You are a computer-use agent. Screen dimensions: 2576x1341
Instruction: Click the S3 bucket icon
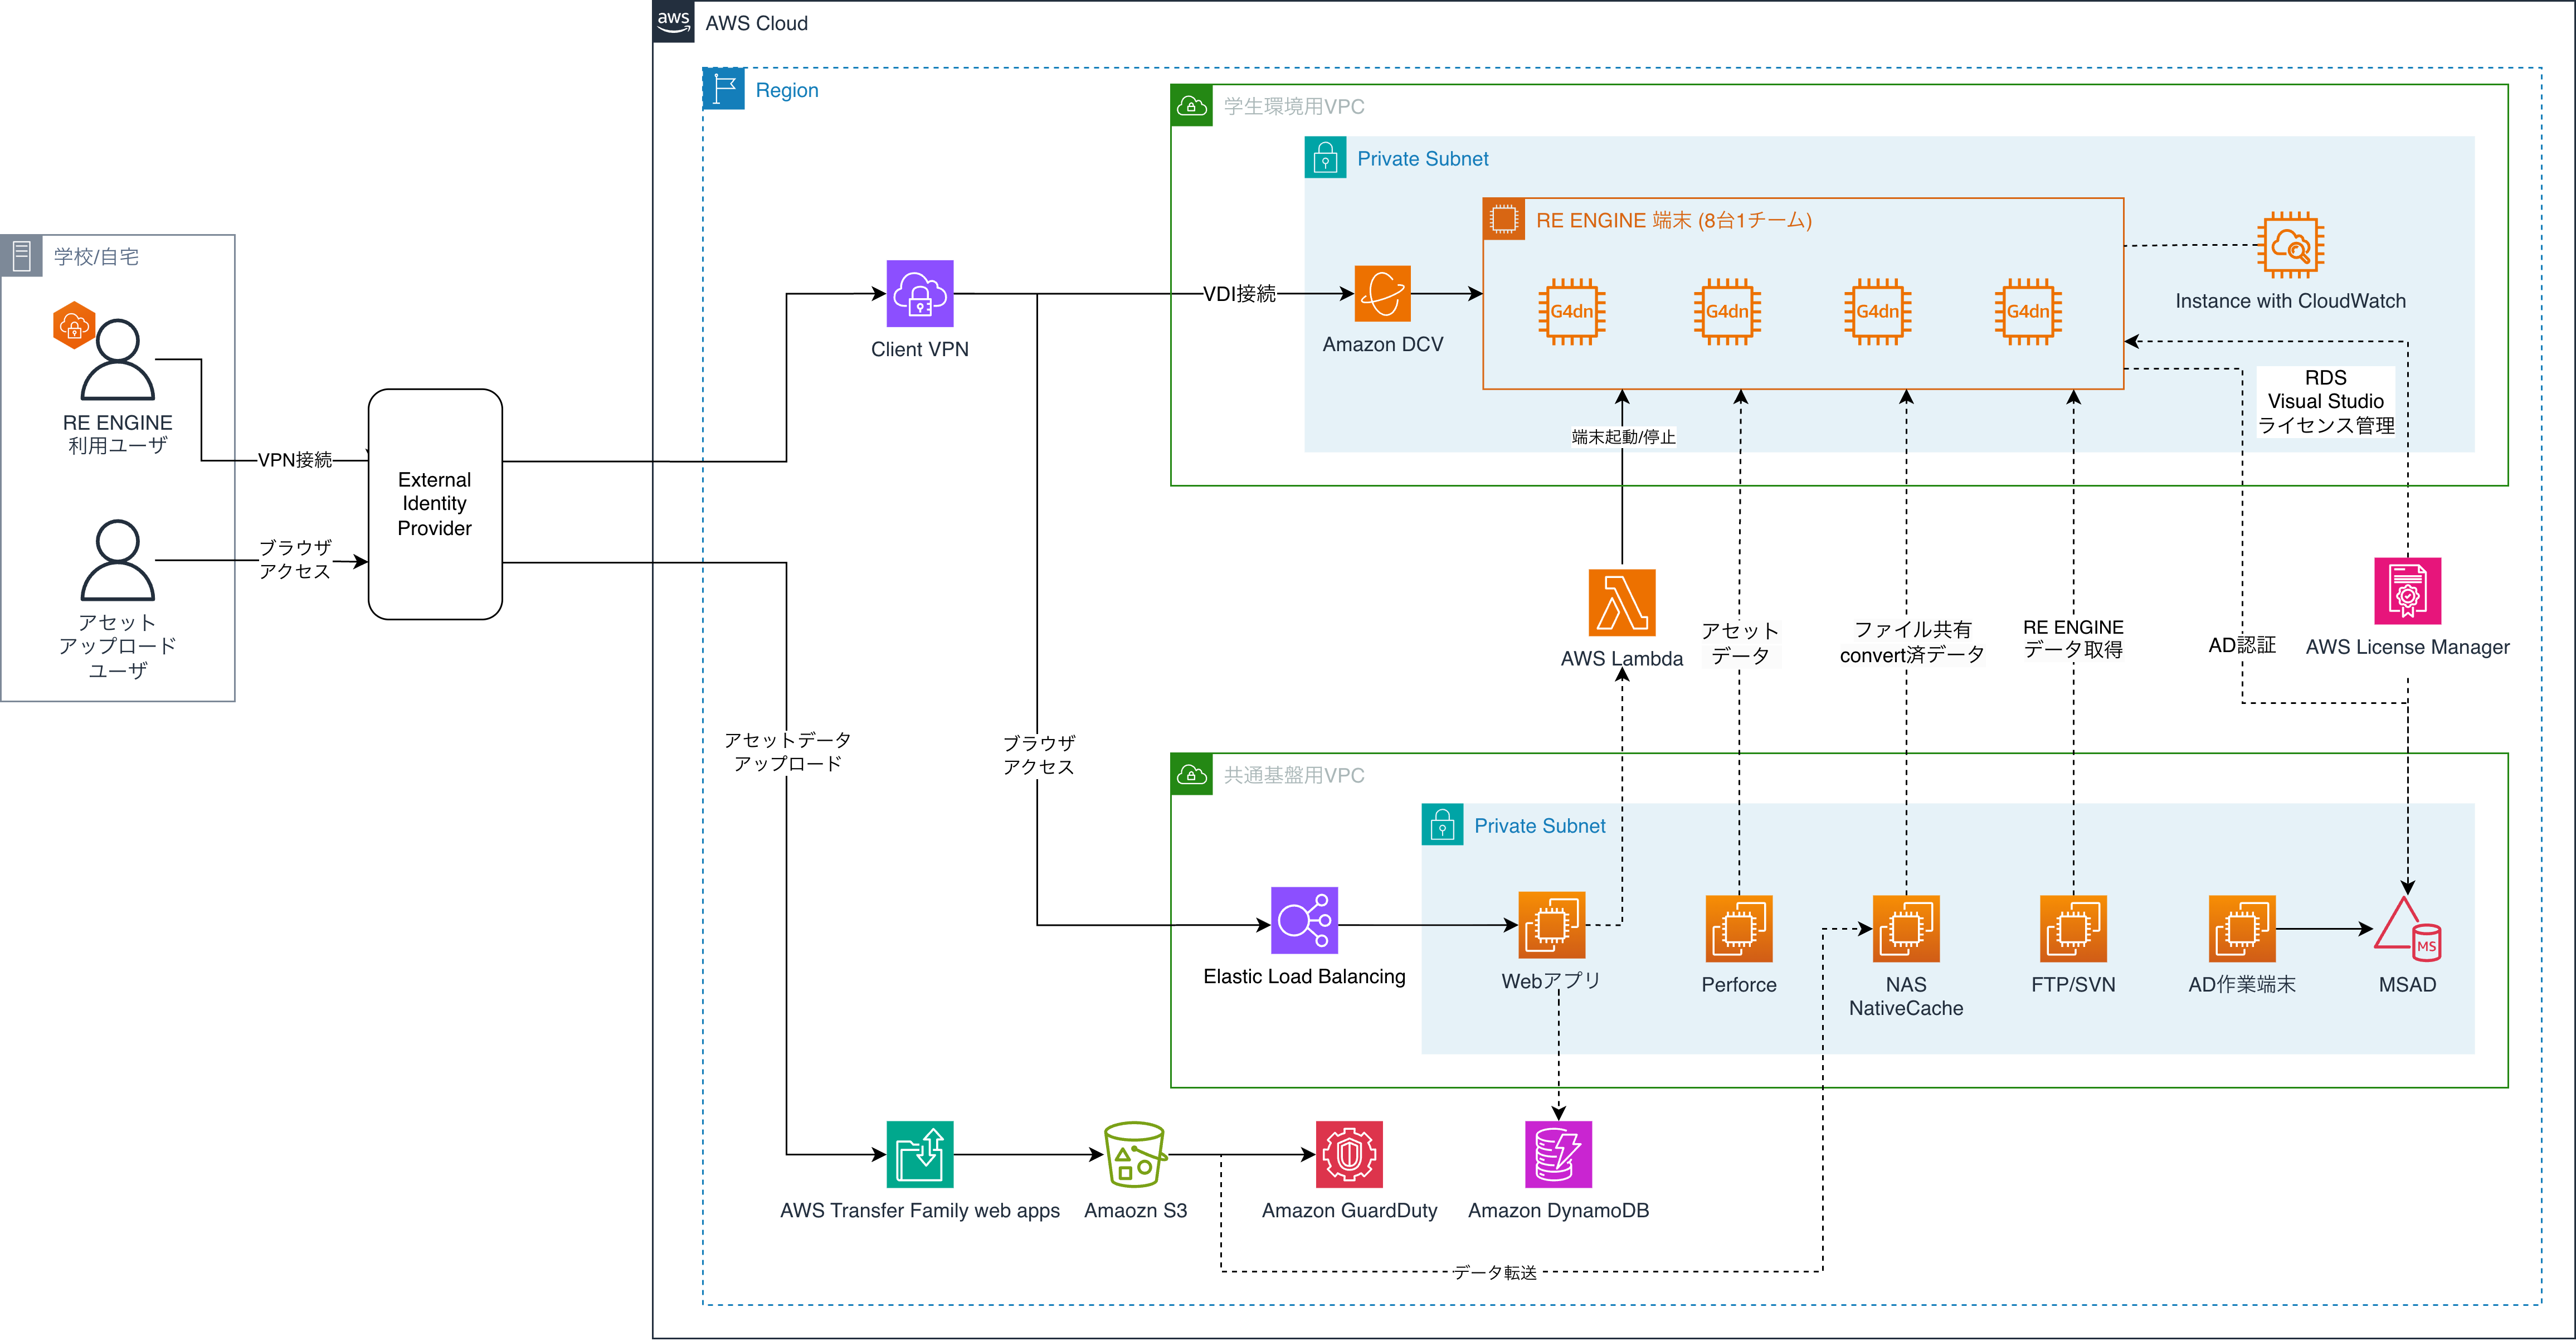click(1135, 1154)
